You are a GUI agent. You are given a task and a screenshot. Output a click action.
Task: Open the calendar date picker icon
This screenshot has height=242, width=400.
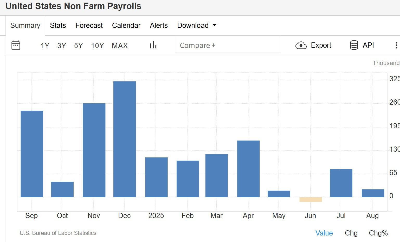coord(16,45)
